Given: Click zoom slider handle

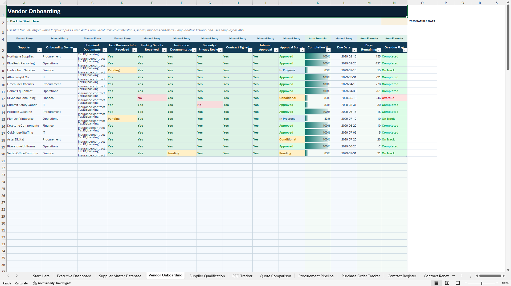Looking at the screenshot, I should pyautogui.click(x=481, y=283).
